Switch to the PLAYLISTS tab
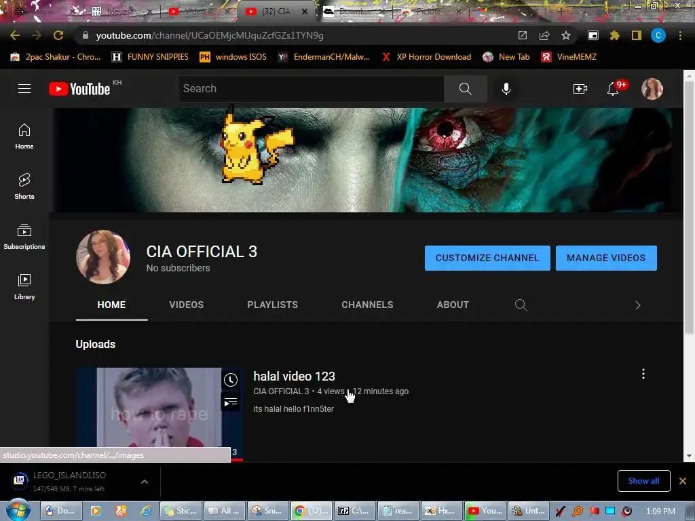The image size is (695, 521). coord(273,305)
